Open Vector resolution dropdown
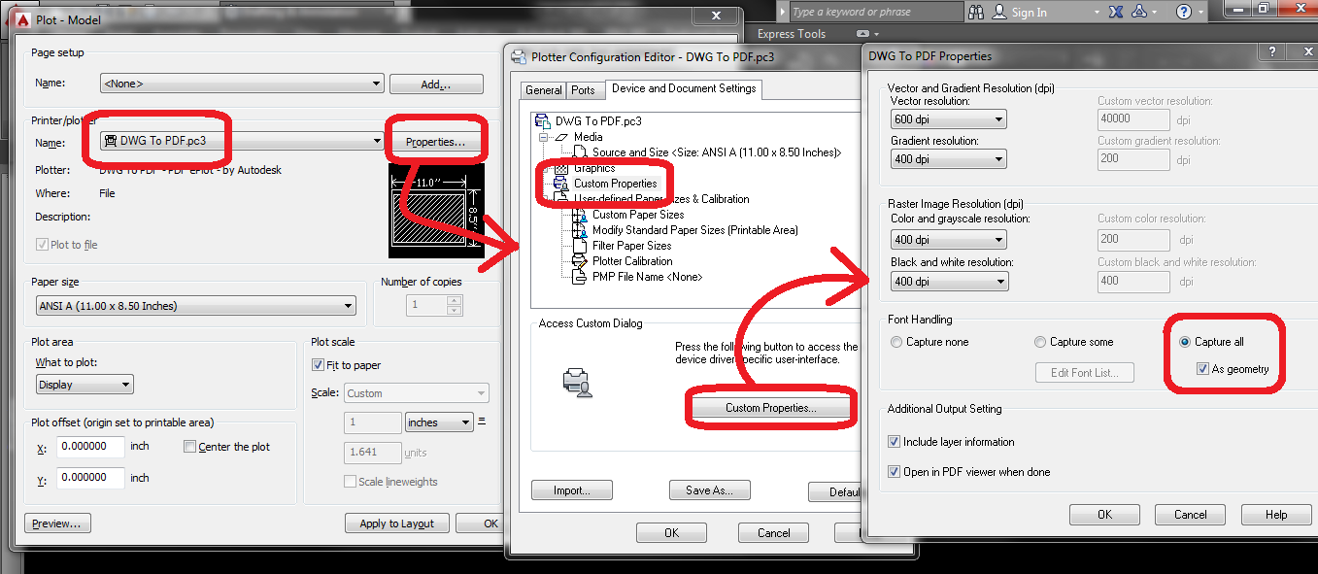Screen dimensions: 1318x574 [948, 119]
